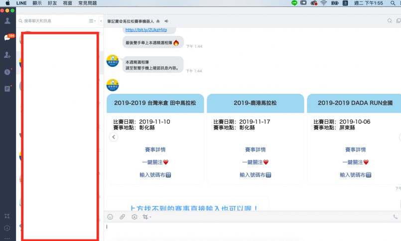
Task: Click the 2019-2019 台灣米倉 田中馬拉松 card header
Action: coord(155,103)
